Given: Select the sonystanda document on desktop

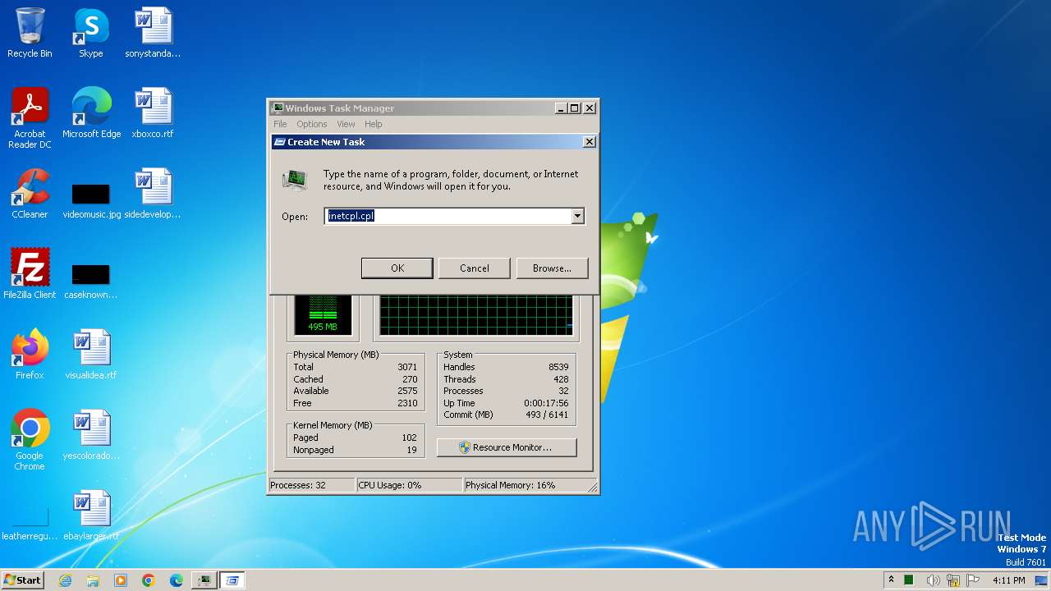Looking at the screenshot, I should (x=153, y=33).
